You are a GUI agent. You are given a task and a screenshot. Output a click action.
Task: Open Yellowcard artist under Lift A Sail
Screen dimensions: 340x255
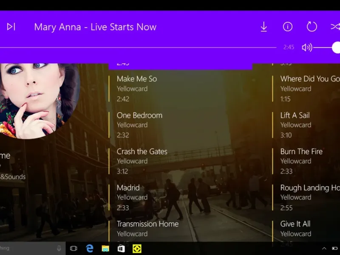point(296,125)
